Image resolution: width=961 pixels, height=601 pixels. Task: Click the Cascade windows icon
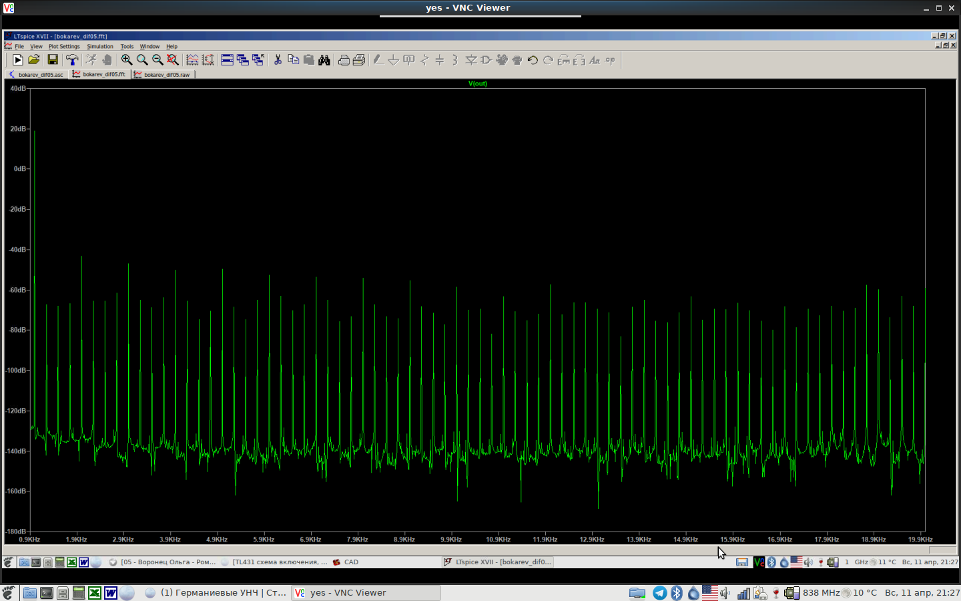[x=242, y=60]
